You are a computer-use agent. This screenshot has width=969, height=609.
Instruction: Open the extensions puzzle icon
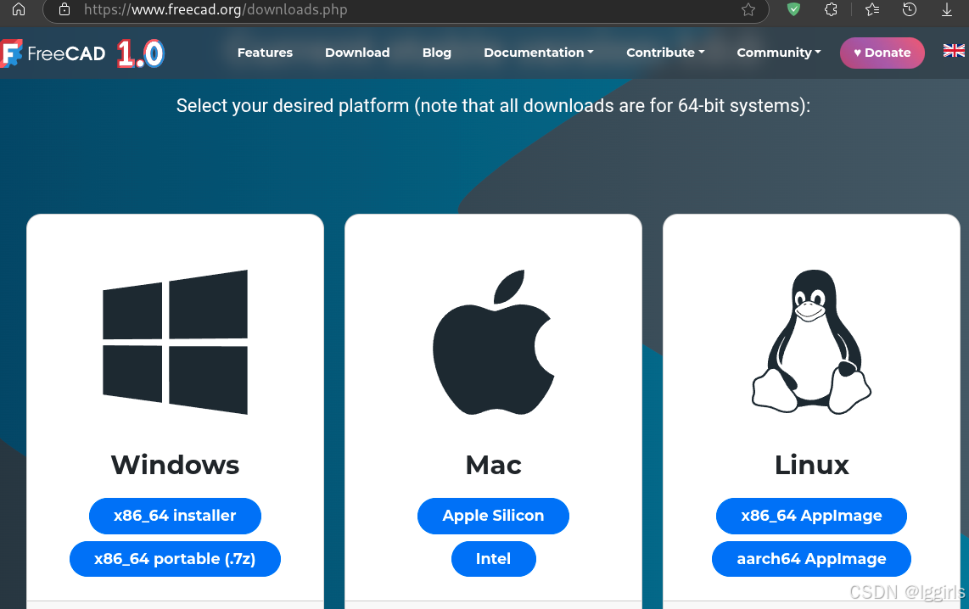pos(832,9)
